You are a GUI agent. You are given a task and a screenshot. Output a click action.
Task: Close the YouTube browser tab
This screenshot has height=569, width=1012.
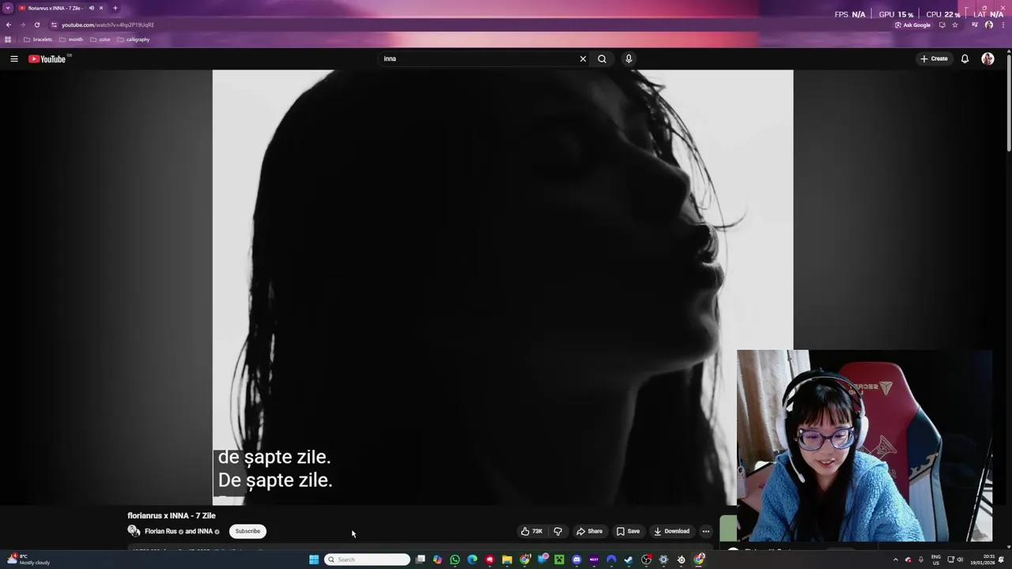click(101, 8)
